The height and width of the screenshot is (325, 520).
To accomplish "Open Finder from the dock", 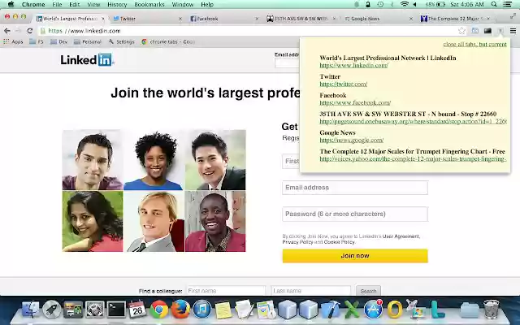I will [31, 309].
